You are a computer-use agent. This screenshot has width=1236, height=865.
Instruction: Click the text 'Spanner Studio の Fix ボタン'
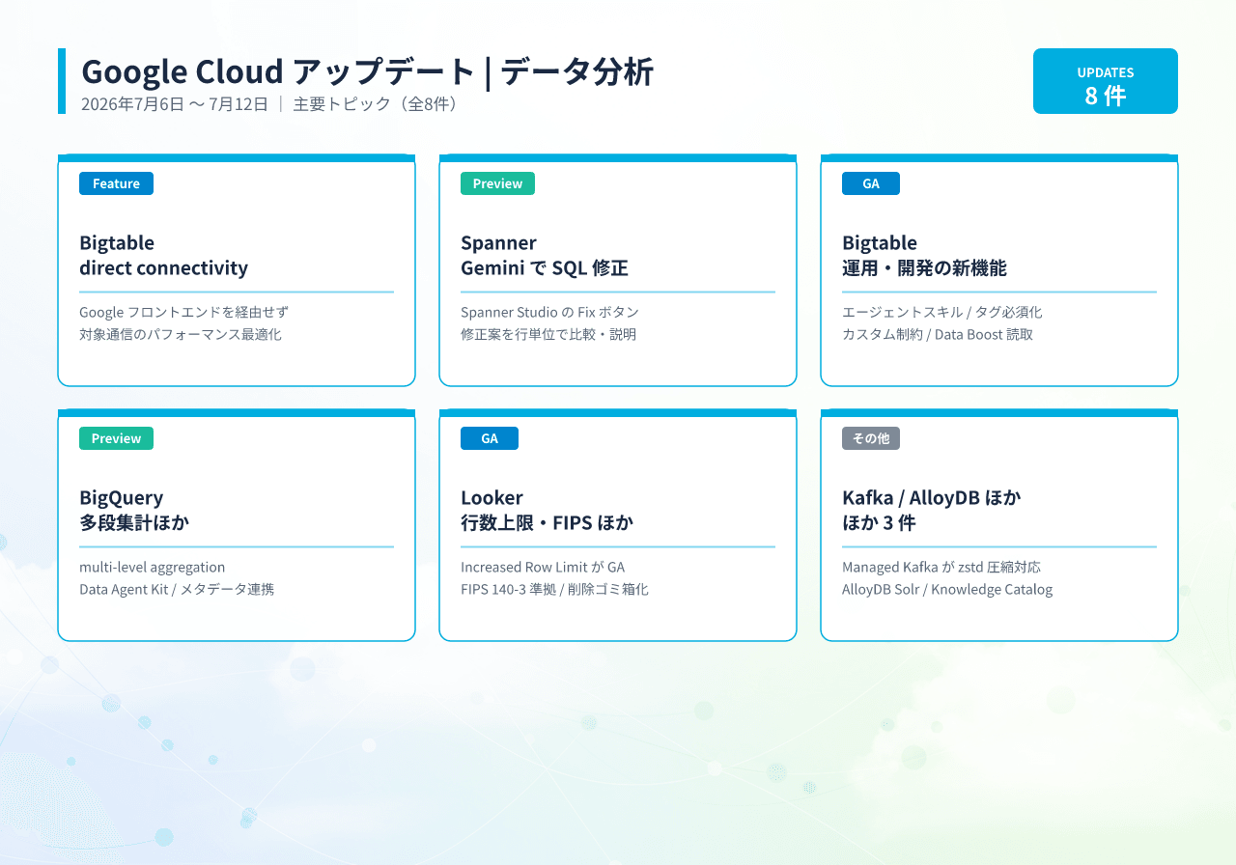549,312
